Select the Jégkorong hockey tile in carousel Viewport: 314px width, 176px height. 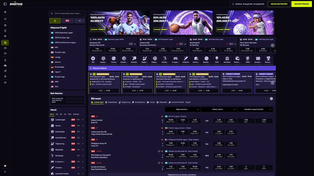click(144, 60)
